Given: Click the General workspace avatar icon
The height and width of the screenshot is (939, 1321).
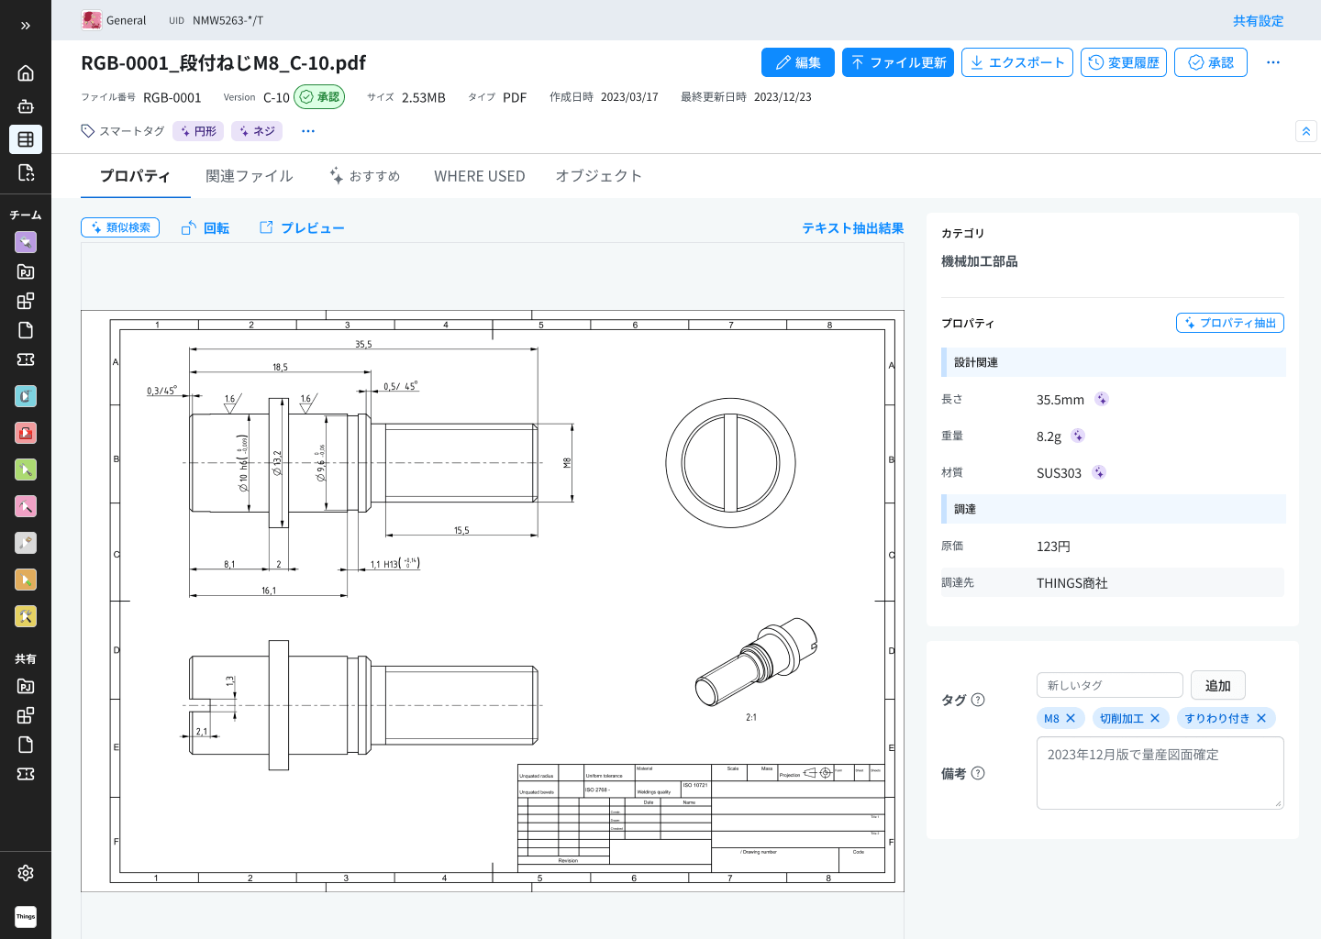Looking at the screenshot, I should point(92,20).
